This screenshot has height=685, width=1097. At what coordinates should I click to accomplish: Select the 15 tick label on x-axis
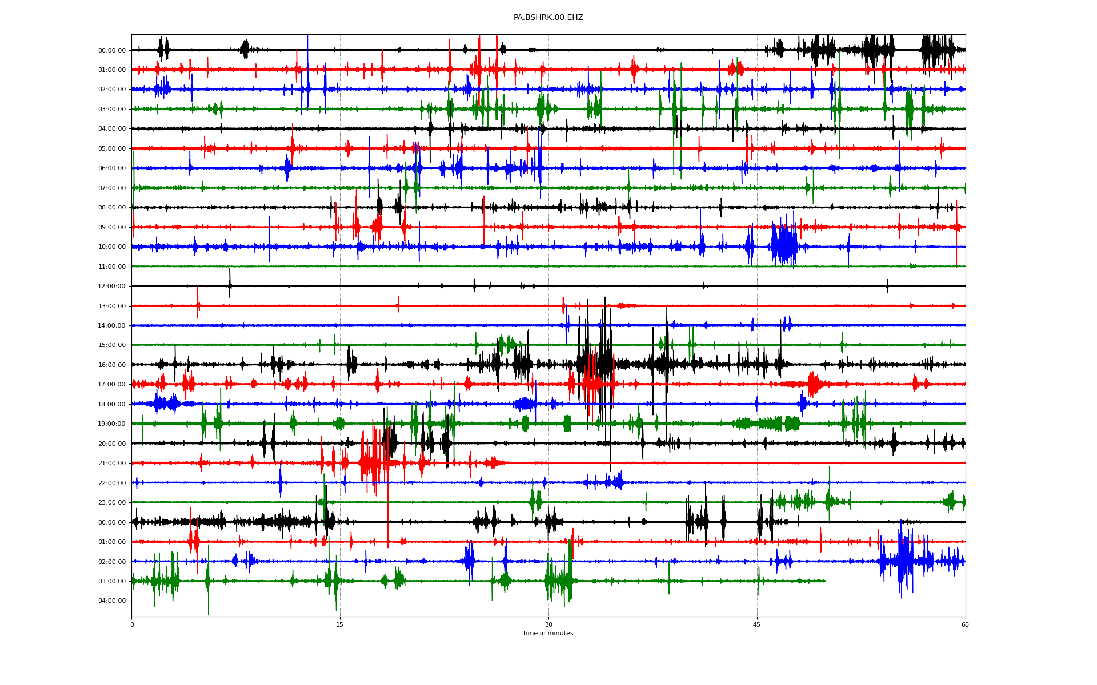pyautogui.click(x=340, y=624)
